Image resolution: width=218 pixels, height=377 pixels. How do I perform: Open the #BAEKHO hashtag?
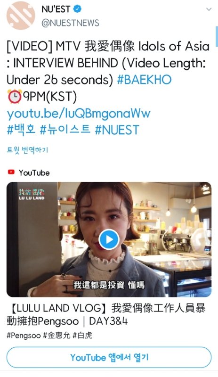144,80
